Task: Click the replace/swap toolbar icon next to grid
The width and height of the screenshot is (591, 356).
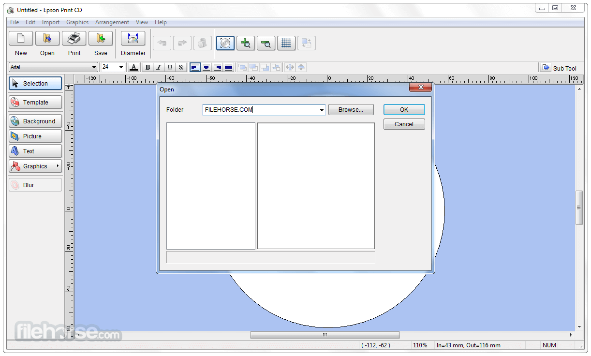Action: (x=307, y=43)
